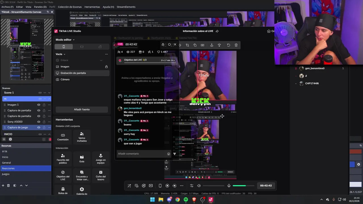Viewport: 363px width, 204px height.
Task: Open options menu for Captura de juego
Action: [x=49, y=127]
